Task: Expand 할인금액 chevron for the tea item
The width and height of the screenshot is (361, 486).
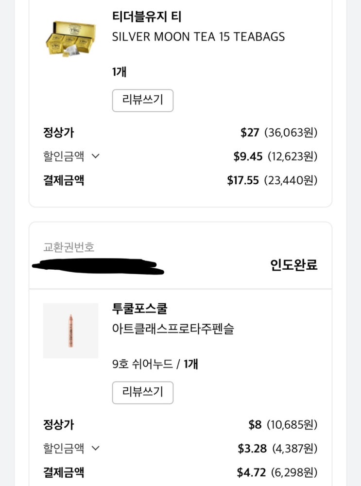Action: click(96, 156)
